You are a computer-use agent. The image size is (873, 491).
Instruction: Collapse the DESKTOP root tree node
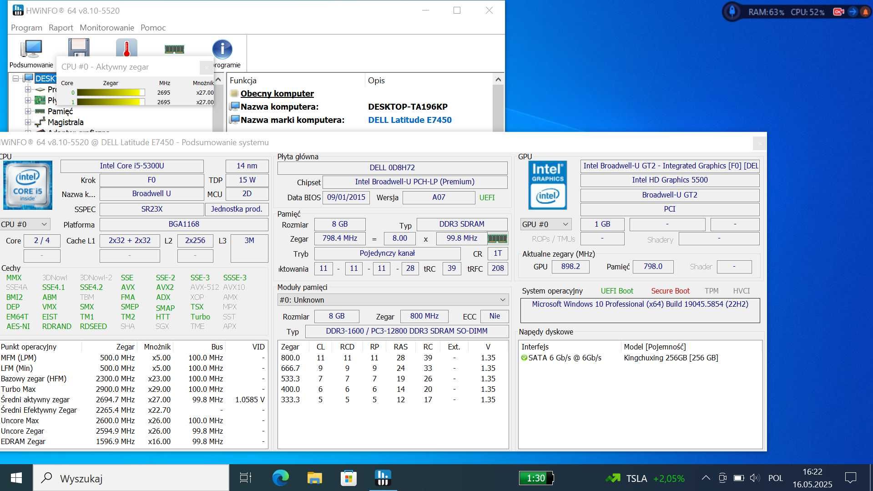[x=16, y=78]
